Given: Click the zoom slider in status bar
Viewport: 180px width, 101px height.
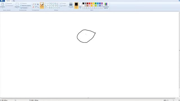Looking at the screenshot, I should click(x=173, y=100).
